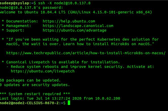Click the '0 updates are security updates' line
Viewport: 168px width, 111px height.
[x=35, y=85]
